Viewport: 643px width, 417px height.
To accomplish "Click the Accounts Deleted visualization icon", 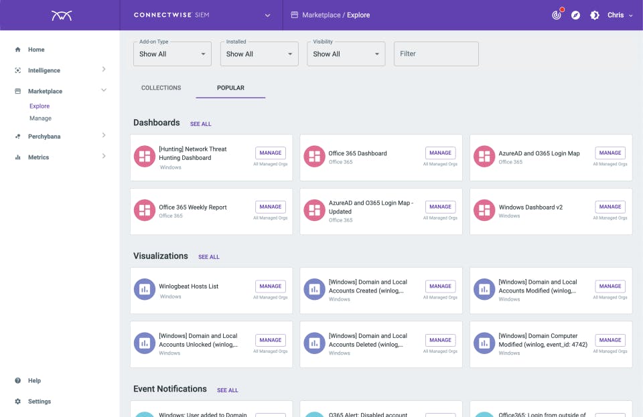I will [x=315, y=343].
